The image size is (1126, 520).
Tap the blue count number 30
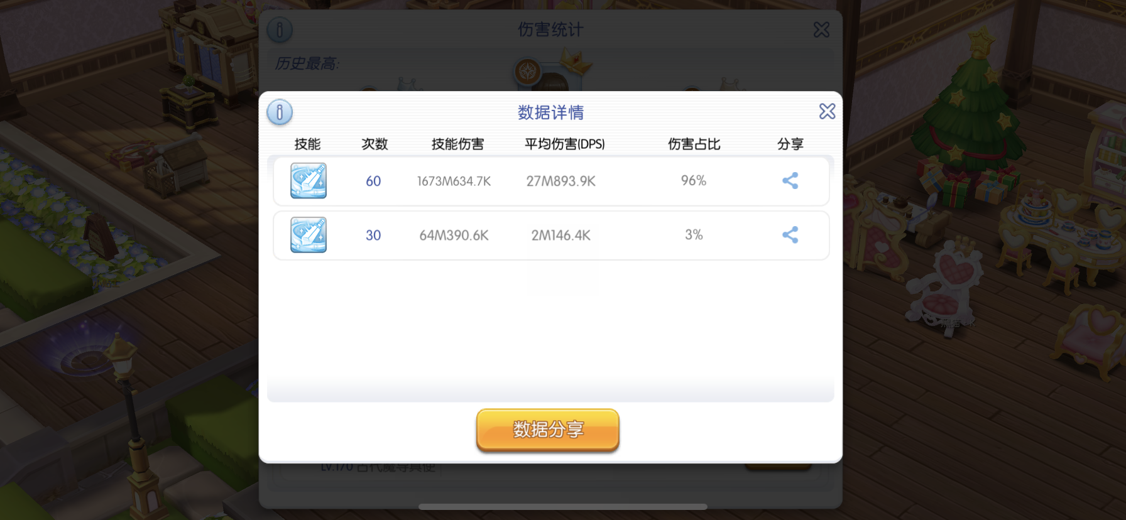(x=373, y=236)
